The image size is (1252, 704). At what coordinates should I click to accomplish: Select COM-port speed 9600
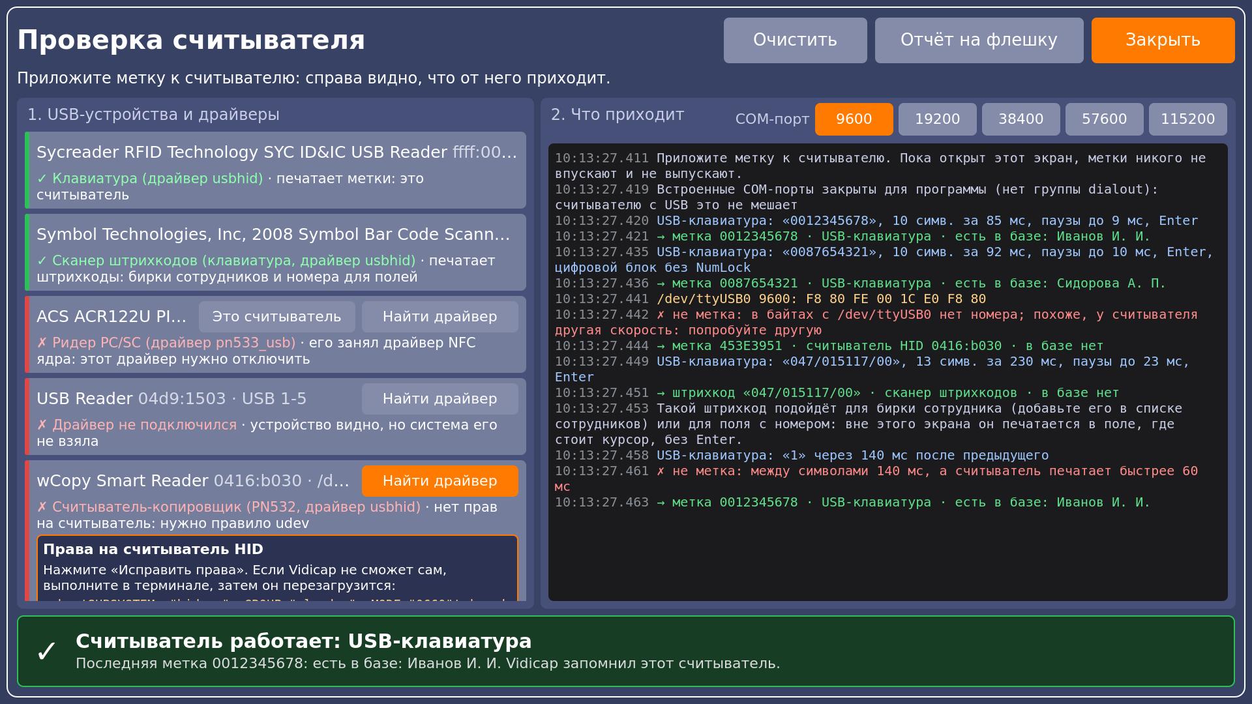pyautogui.click(x=854, y=119)
